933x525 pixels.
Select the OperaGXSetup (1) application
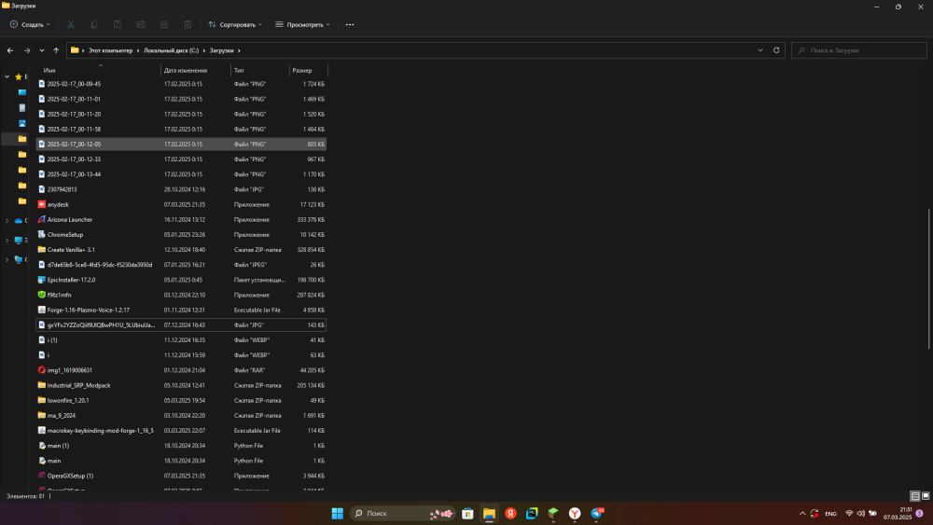[x=181, y=476]
